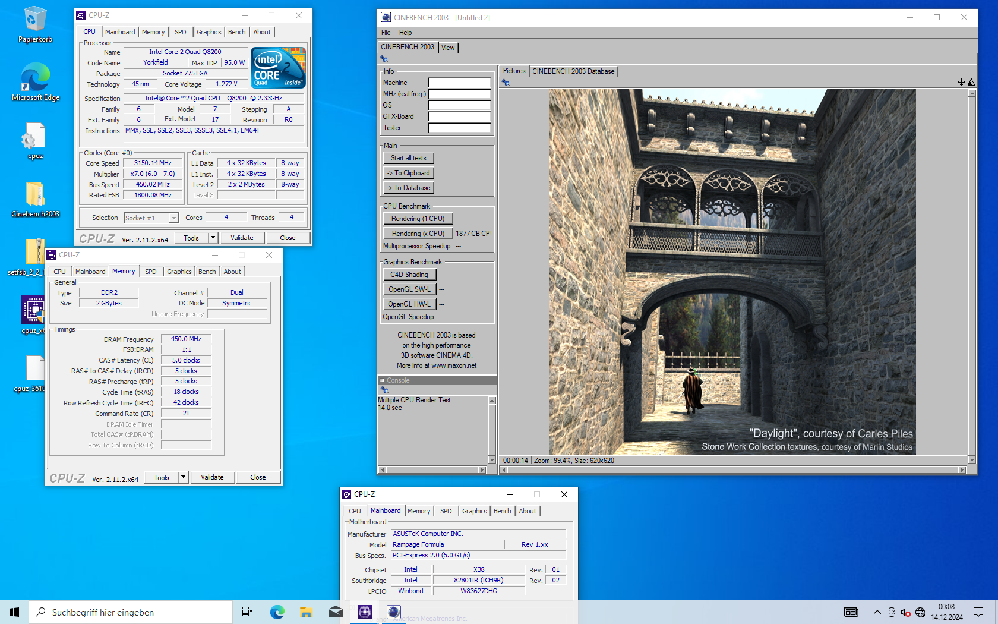Click the Cinebench picture move-arrows icon
998x624 pixels.
[x=961, y=83]
